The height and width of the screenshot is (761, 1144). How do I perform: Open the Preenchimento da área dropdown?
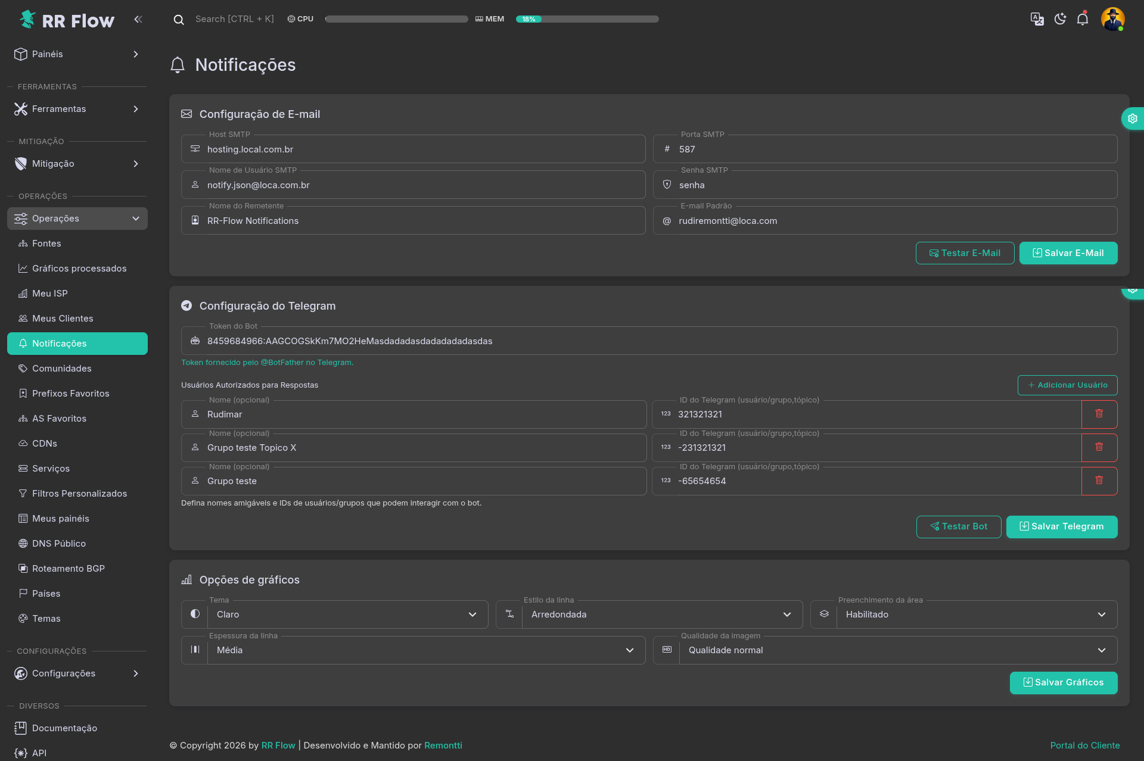pyautogui.click(x=976, y=615)
